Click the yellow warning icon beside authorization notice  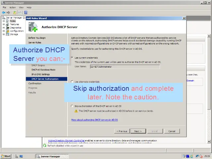(x=76, y=111)
